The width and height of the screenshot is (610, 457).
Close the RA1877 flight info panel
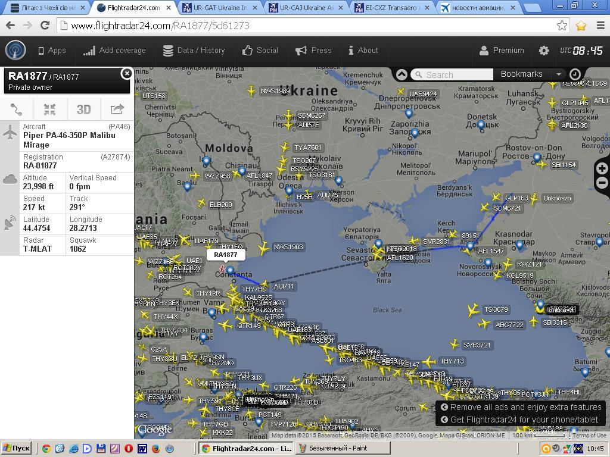click(126, 73)
